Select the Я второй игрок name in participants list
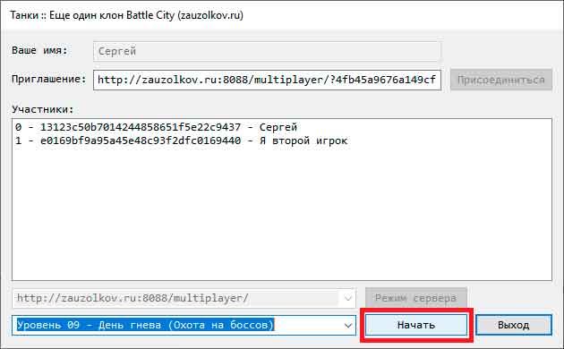The image size is (564, 349). [303, 140]
